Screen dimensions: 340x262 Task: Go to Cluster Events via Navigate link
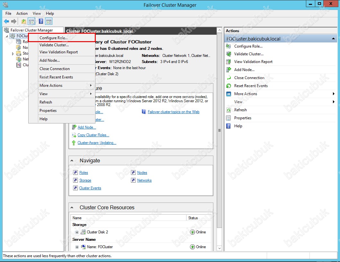tap(90, 188)
